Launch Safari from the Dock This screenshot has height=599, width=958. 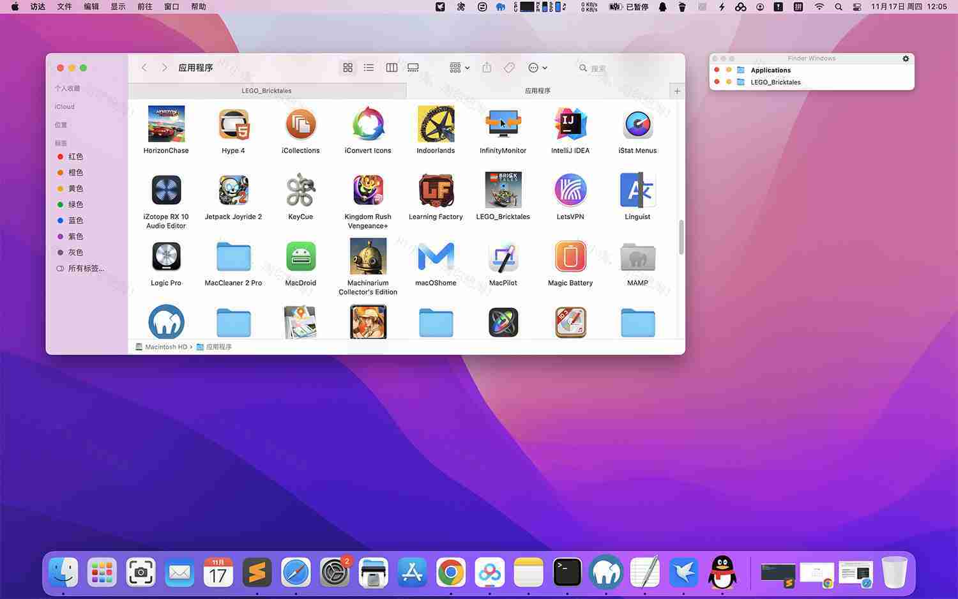(296, 572)
